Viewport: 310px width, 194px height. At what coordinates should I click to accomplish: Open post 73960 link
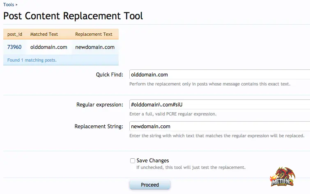14,47
